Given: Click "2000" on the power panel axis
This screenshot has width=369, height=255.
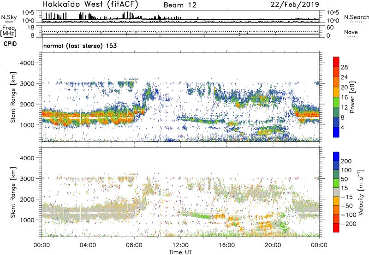Looking at the screenshot, I should 27,104.
